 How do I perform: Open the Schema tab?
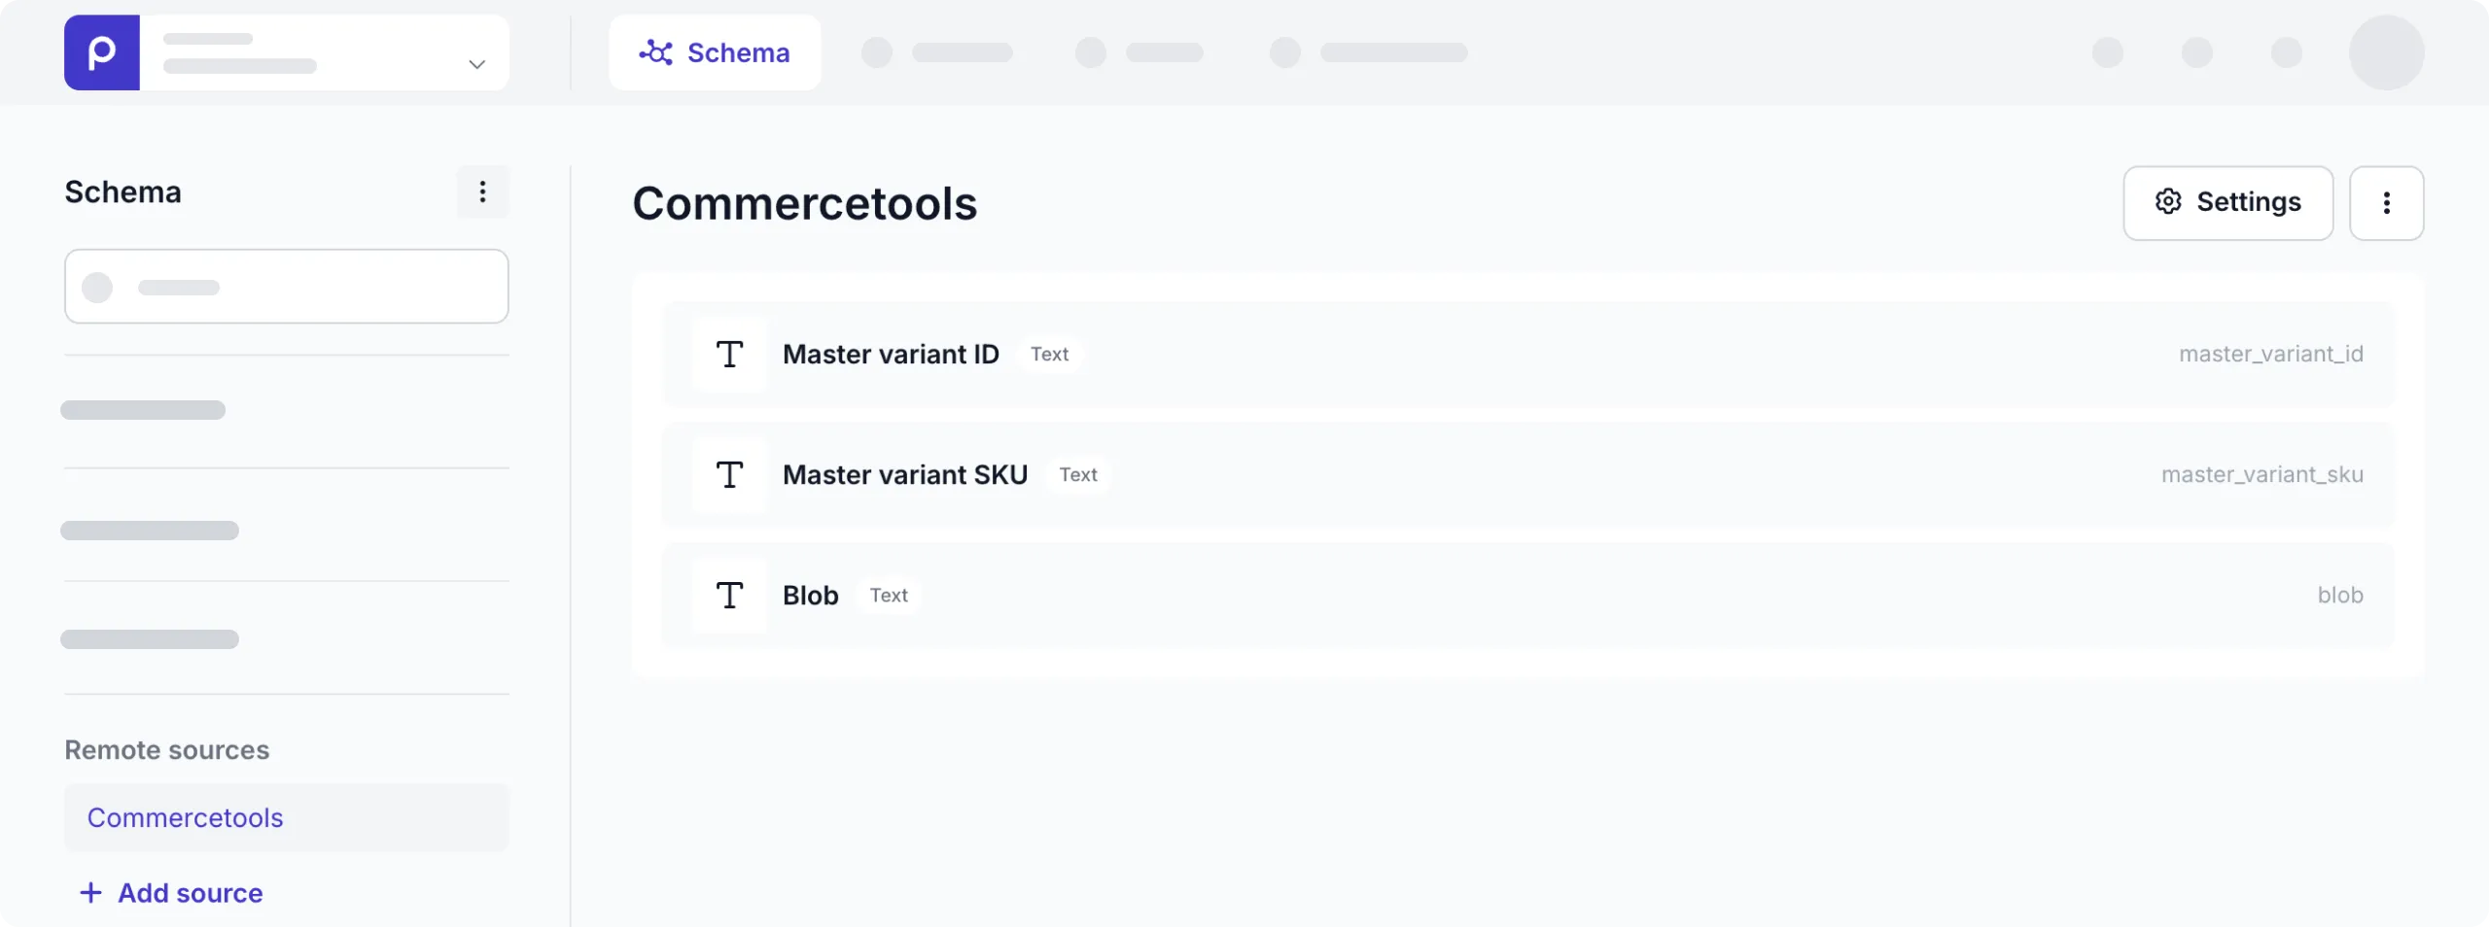tap(715, 52)
